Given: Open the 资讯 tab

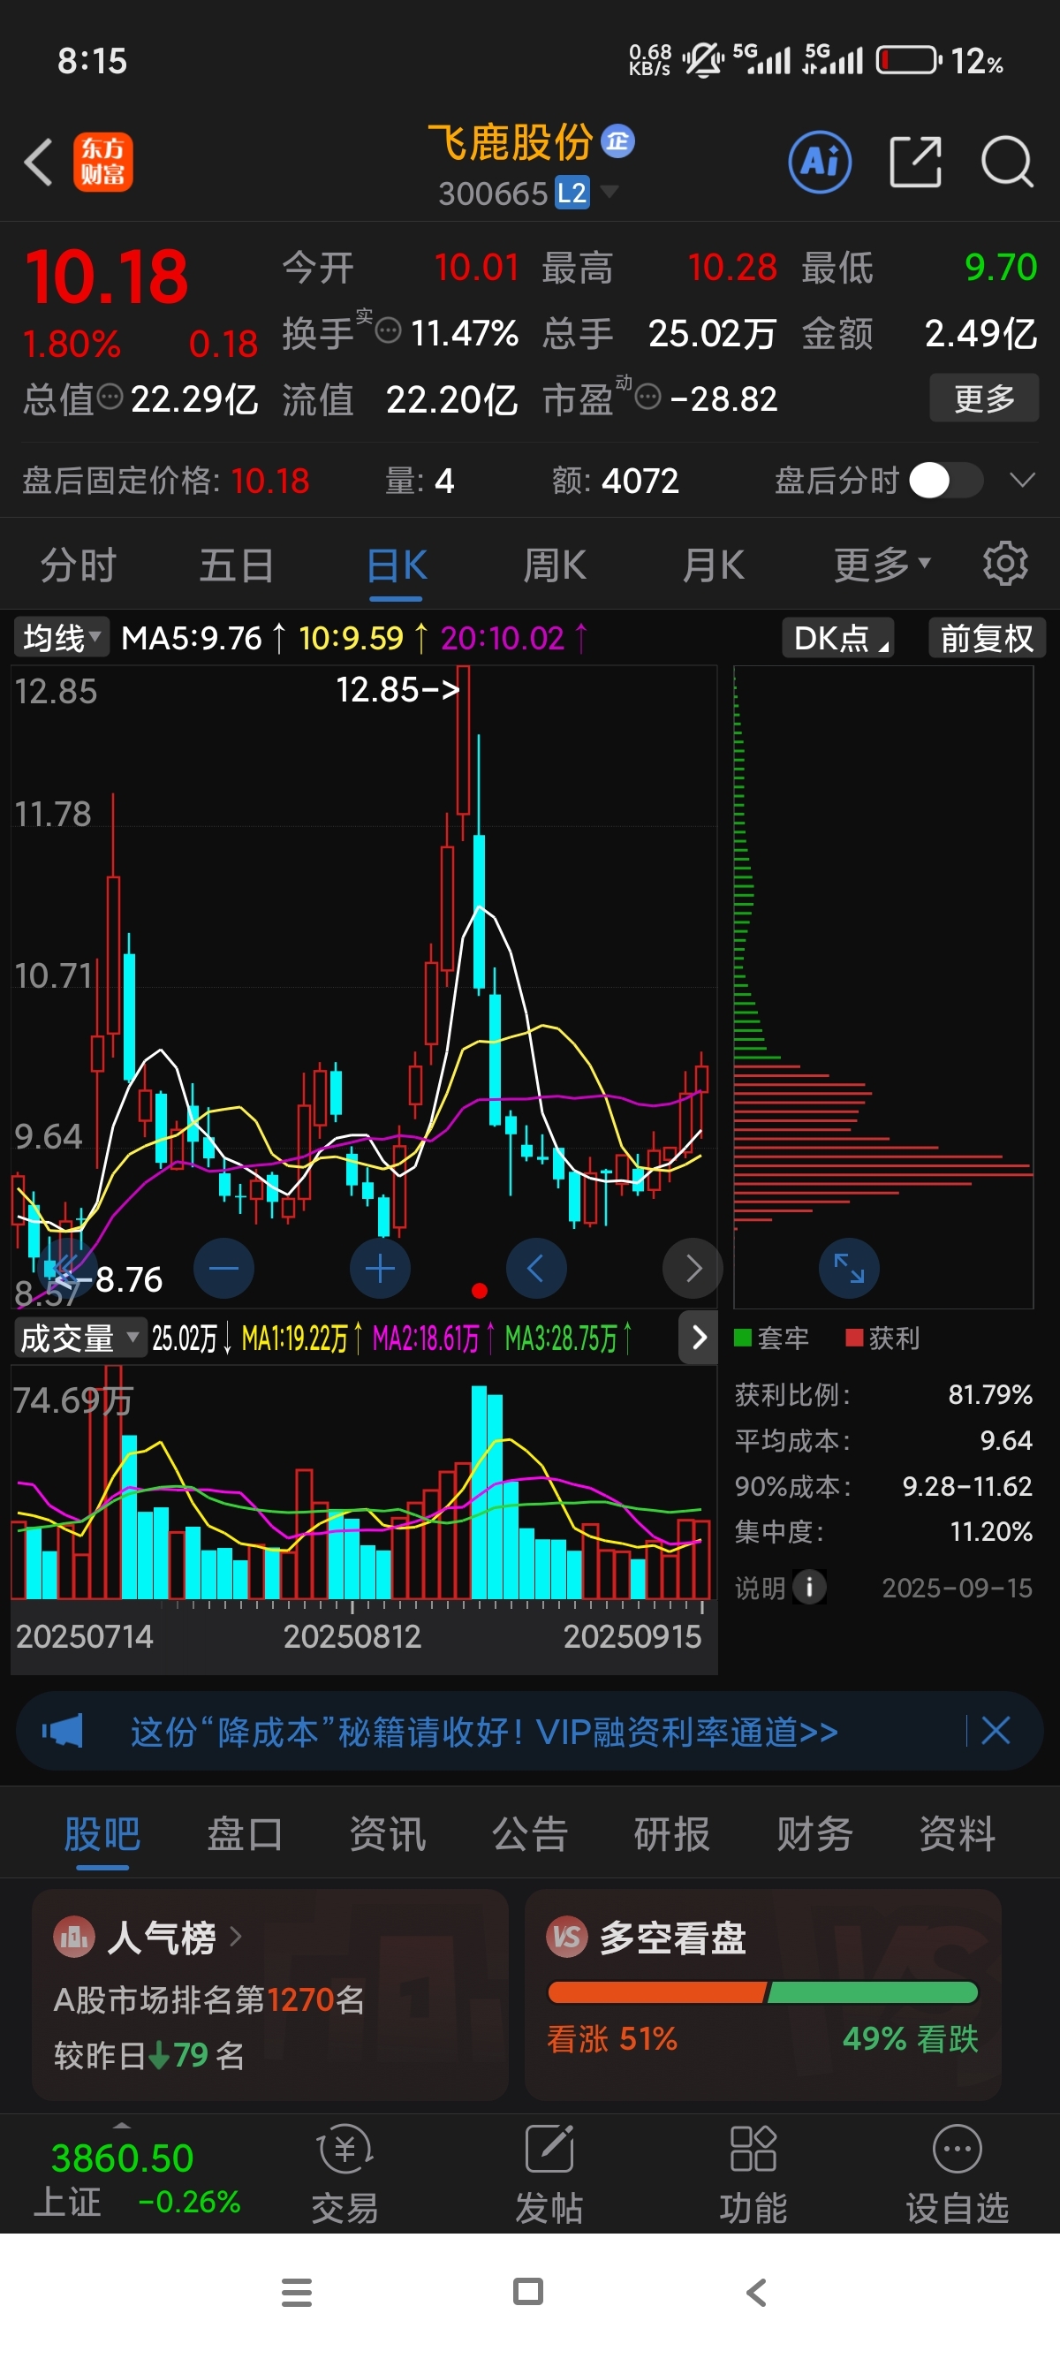Looking at the screenshot, I should [387, 1834].
